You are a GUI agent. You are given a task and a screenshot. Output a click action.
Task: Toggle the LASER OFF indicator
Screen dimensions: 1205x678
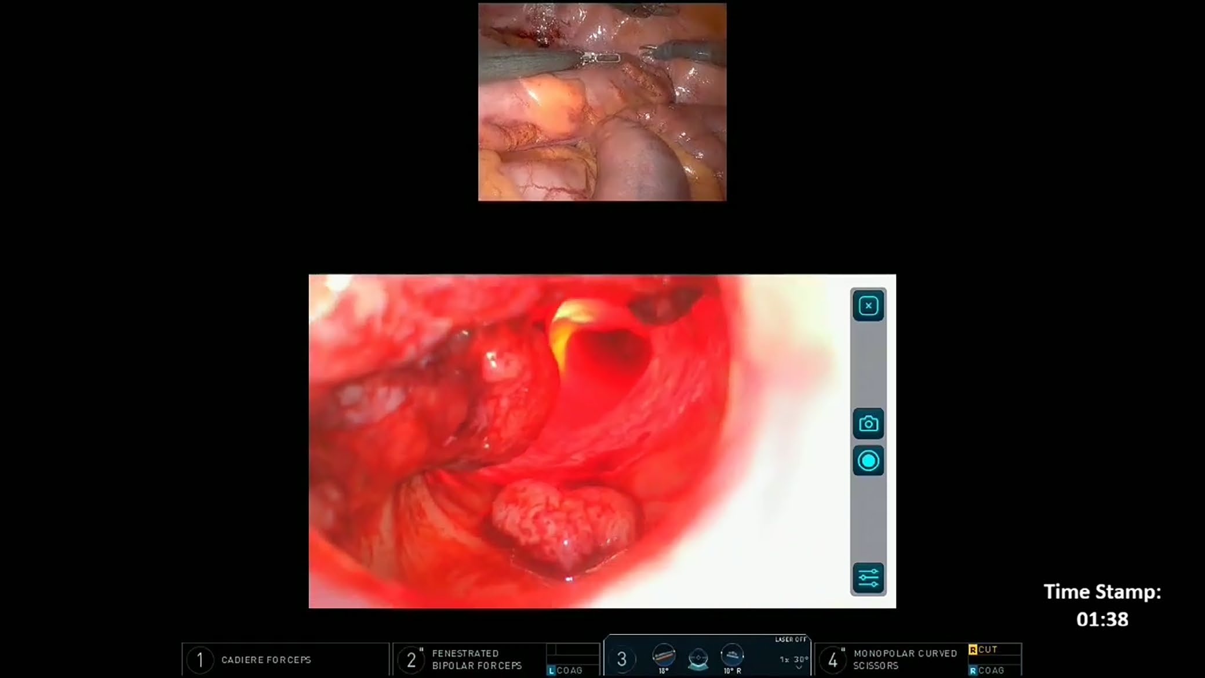click(791, 639)
